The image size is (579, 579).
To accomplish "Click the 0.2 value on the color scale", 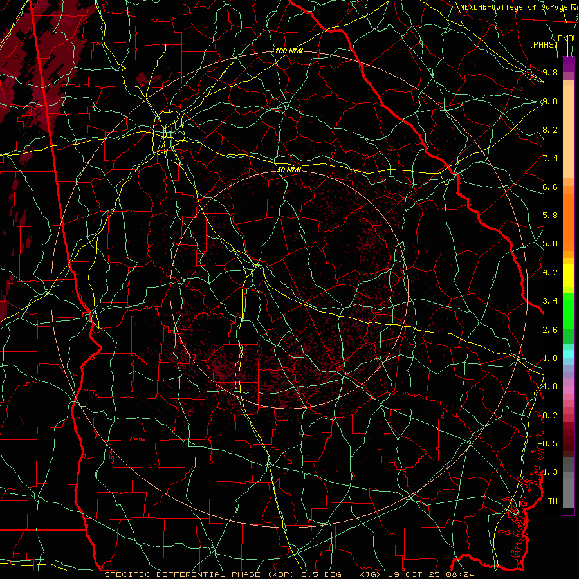I will 550,416.
